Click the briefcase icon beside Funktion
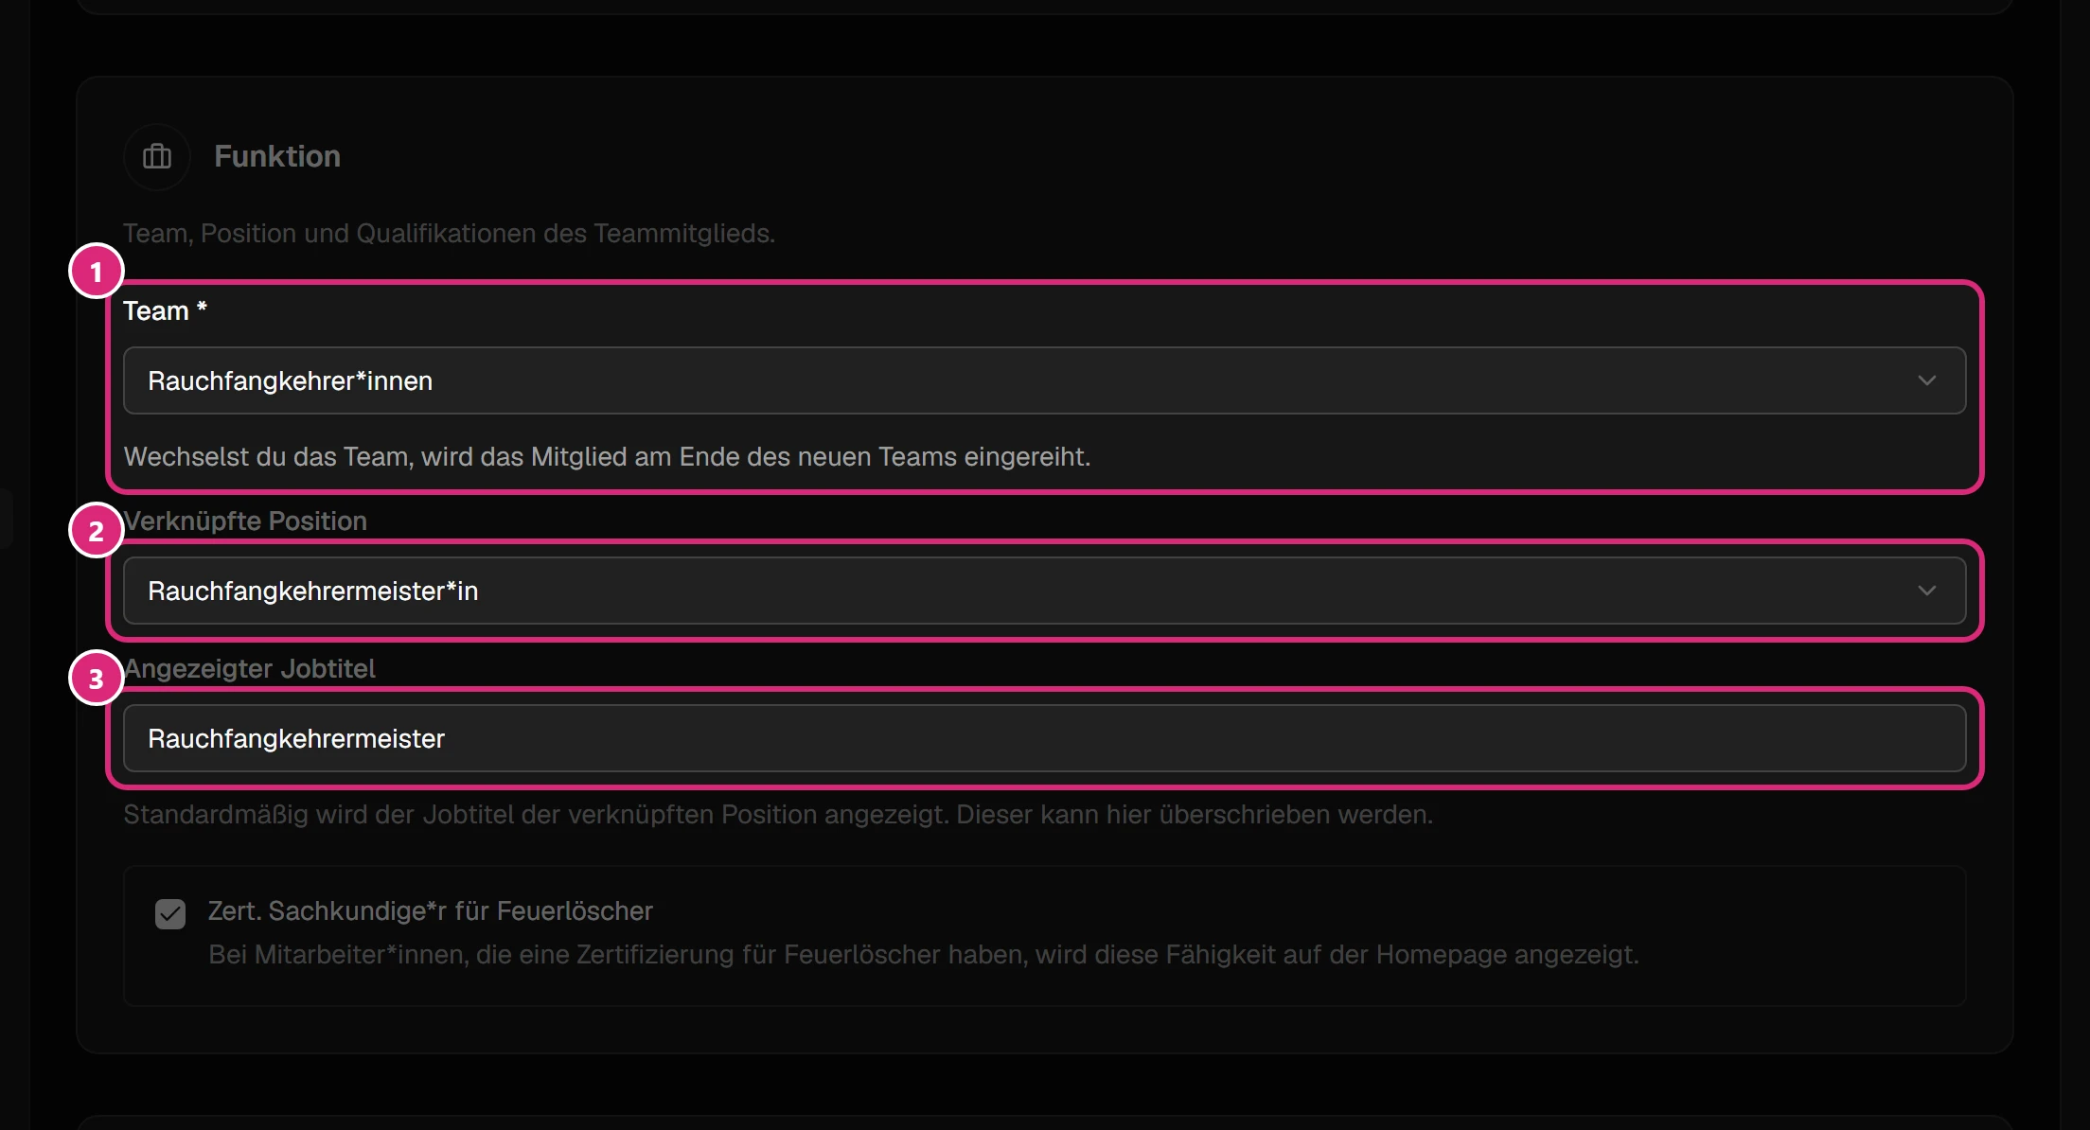Viewport: 2090px width, 1130px height. click(157, 156)
